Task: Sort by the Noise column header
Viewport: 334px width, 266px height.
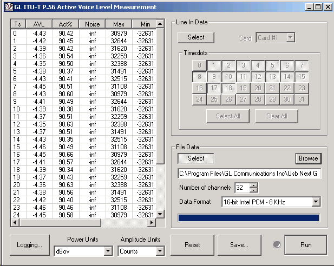Action: click(x=92, y=24)
